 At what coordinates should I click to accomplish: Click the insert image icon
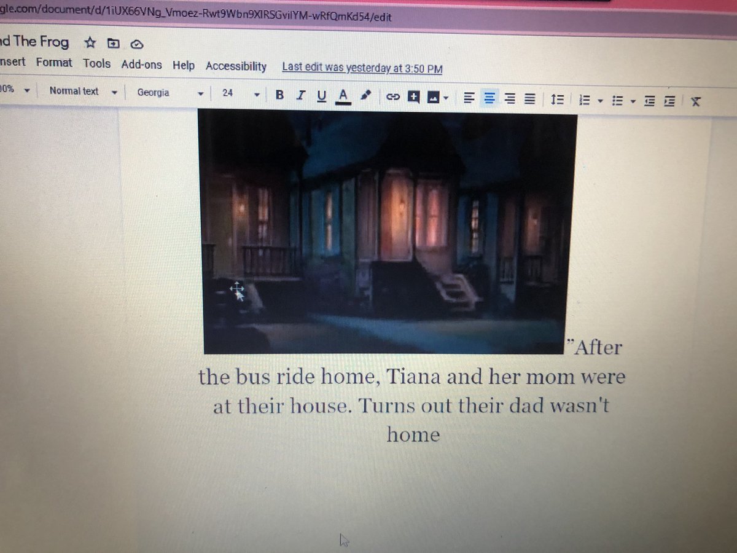tap(433, 97)
